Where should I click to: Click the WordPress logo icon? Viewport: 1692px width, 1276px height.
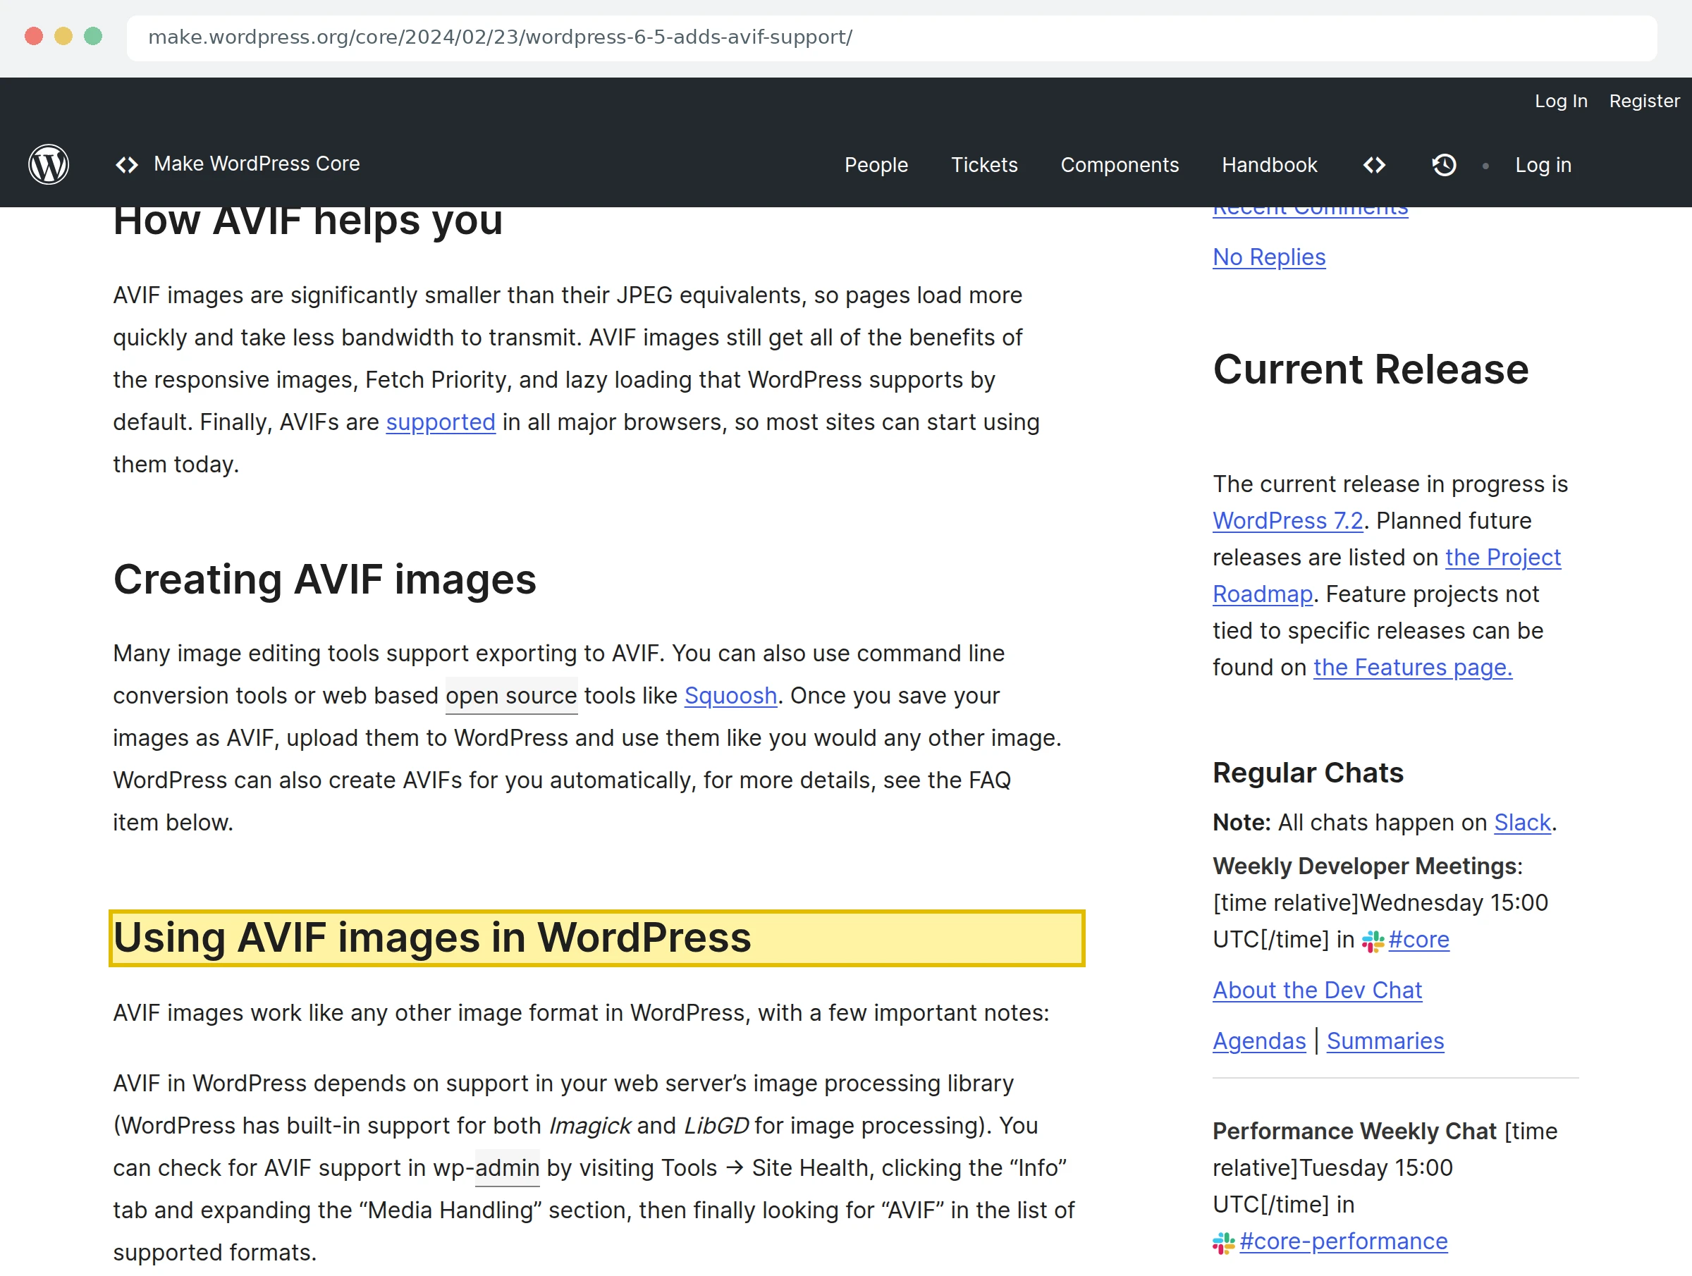48,164
